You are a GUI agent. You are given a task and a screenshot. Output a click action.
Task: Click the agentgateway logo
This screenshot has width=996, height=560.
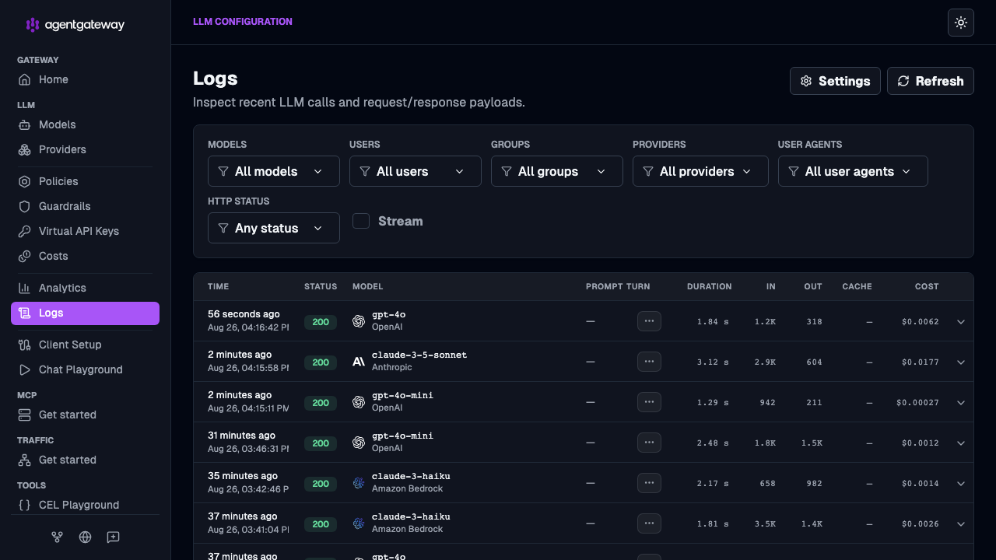tap(75, 25)
